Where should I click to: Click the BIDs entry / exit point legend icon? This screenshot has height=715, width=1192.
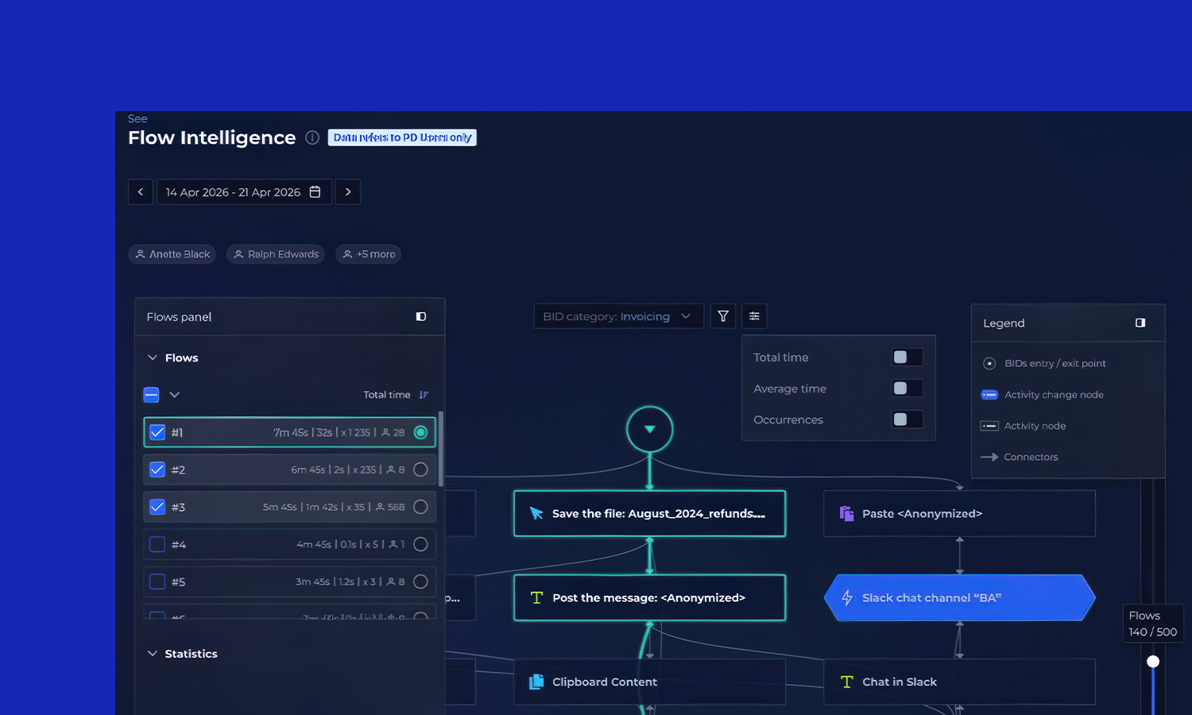pyautogui.click(x=989, y=363)
